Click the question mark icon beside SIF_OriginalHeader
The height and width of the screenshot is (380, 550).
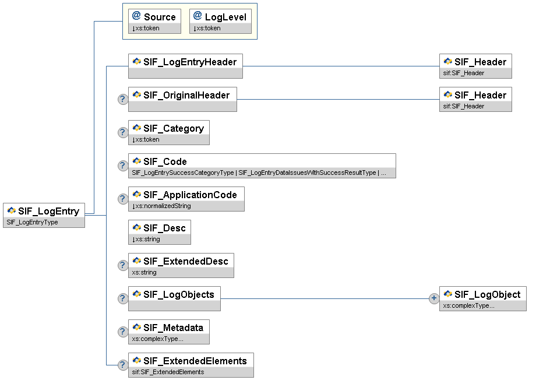[x=122, y=99]
